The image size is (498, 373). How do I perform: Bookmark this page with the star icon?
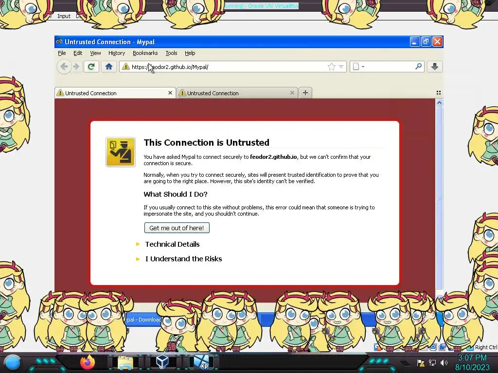pos(331,67)
